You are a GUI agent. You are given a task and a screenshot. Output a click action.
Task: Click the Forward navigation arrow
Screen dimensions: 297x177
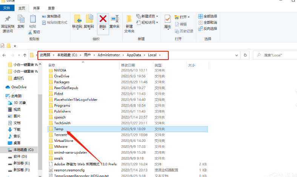coord(12,55)
